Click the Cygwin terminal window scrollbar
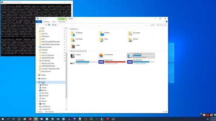Image resolution: width=216 pixels, height=121 pixels. [72, 30]
